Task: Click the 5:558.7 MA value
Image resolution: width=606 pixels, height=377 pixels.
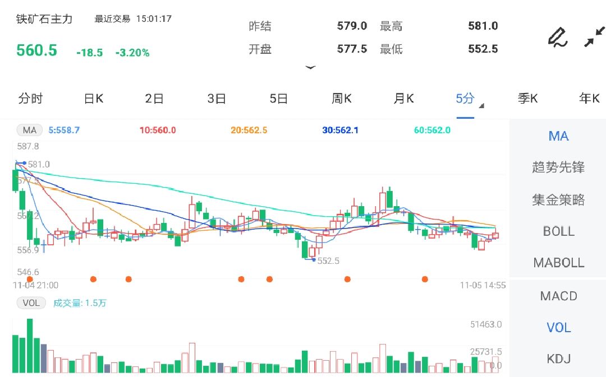Action: (64, 131)
